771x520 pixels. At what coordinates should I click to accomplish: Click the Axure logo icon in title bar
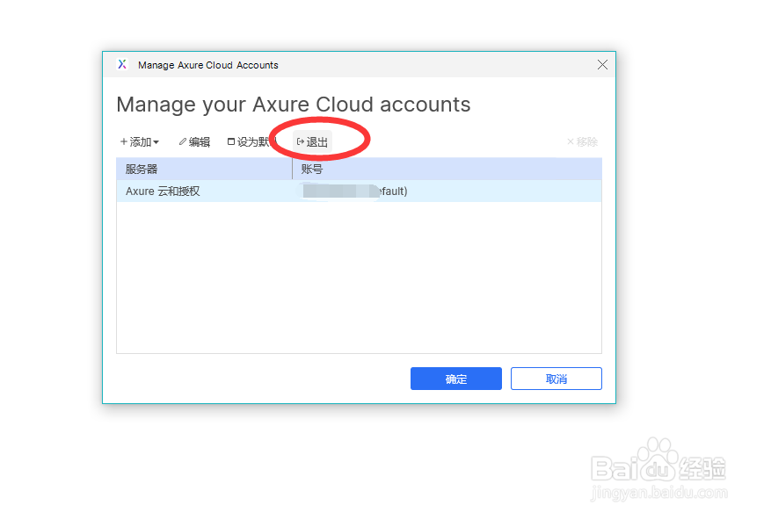point(122,64)
